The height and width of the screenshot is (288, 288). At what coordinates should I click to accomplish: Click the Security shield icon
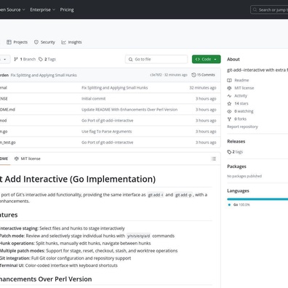pos(36,42)
